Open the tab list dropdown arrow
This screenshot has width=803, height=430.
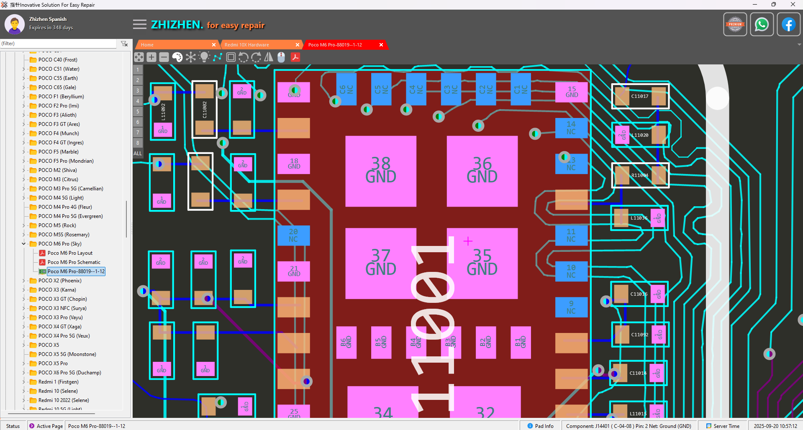(x=799, y=45)
